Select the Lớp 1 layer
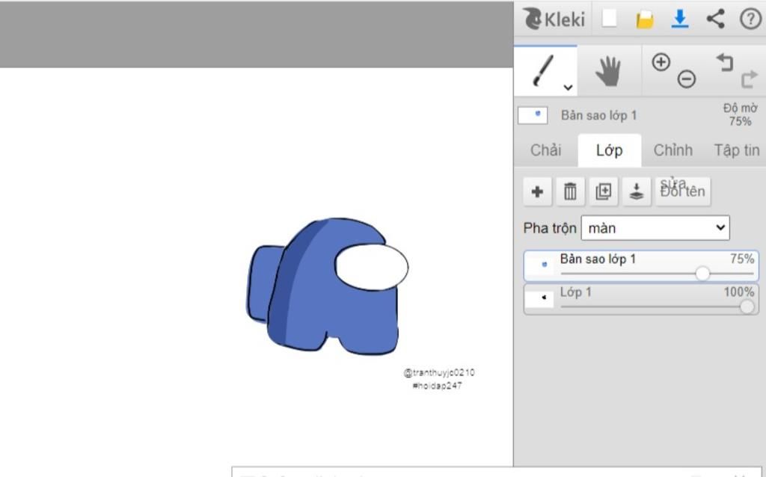This screenshot has height=477, width=766. click(x=641, y=299)
